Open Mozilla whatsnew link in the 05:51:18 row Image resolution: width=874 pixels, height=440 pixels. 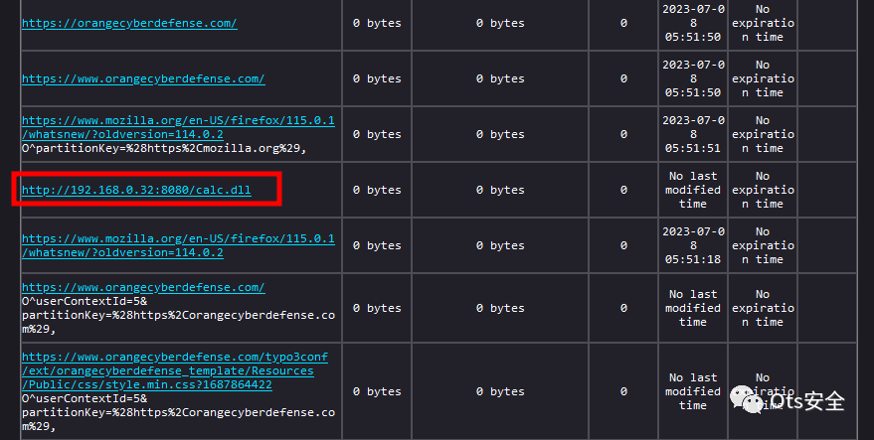tap(178, 245)
